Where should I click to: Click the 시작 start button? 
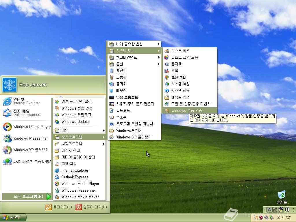tap(13, 217)
